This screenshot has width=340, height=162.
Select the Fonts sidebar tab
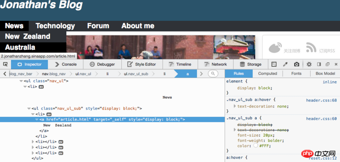296,74
